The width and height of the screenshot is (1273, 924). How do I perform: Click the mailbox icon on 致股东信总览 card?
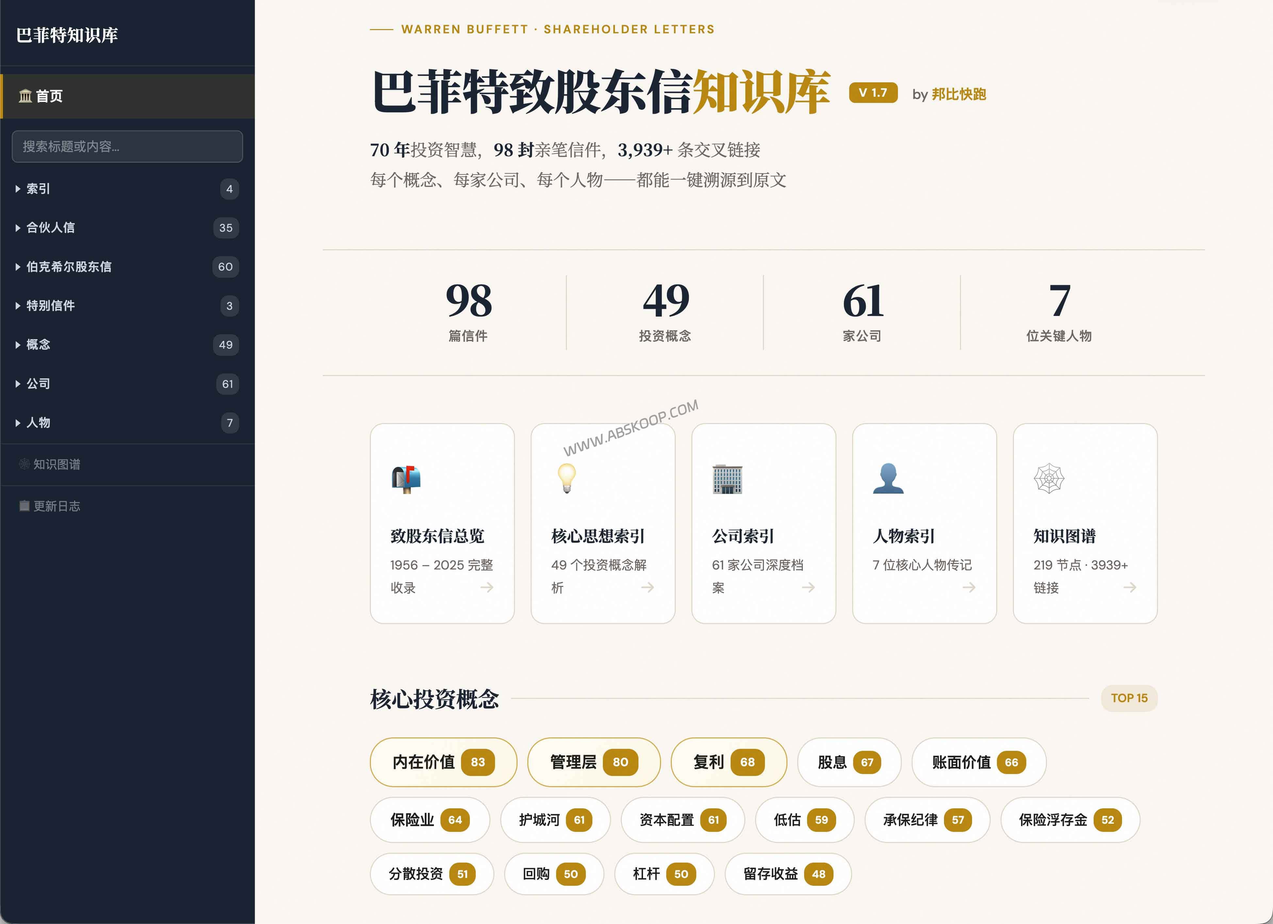point(407,479)
